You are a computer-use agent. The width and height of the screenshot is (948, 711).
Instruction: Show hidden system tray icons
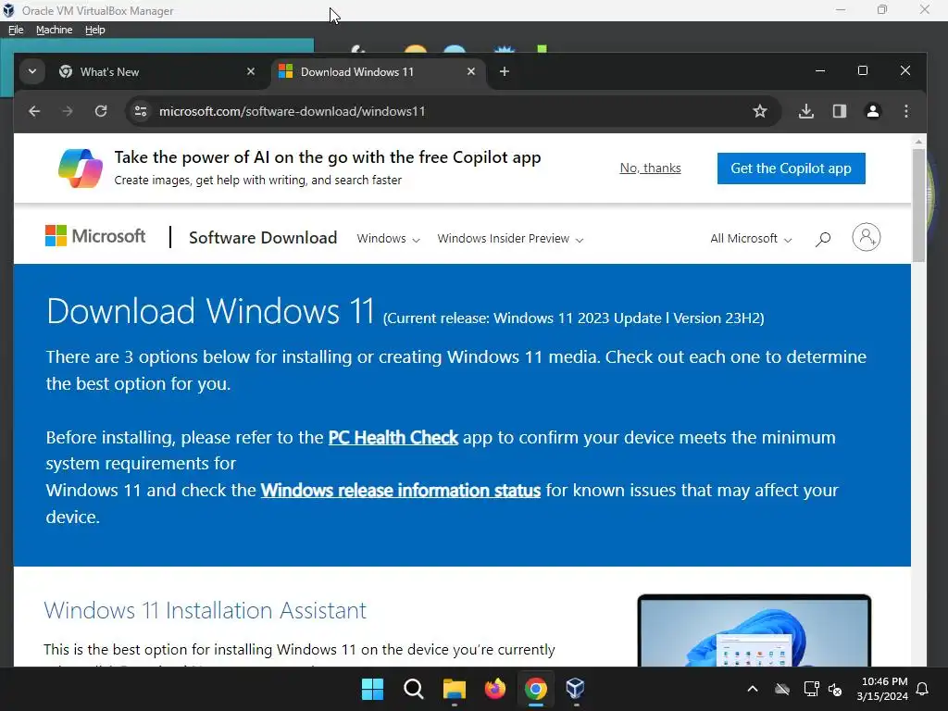coord(753,689)
